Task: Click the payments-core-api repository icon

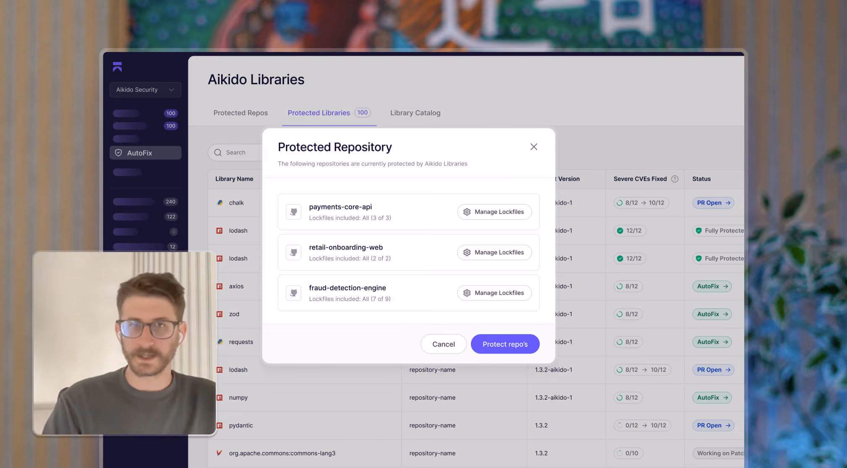Action: (x=293, y=212)
